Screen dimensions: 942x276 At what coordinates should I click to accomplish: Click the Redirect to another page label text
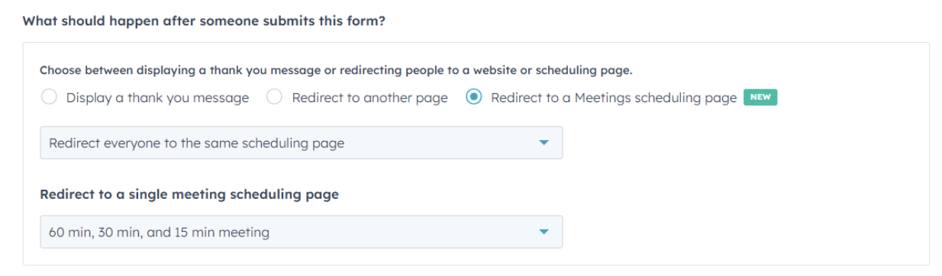click(x=370, y=98)
